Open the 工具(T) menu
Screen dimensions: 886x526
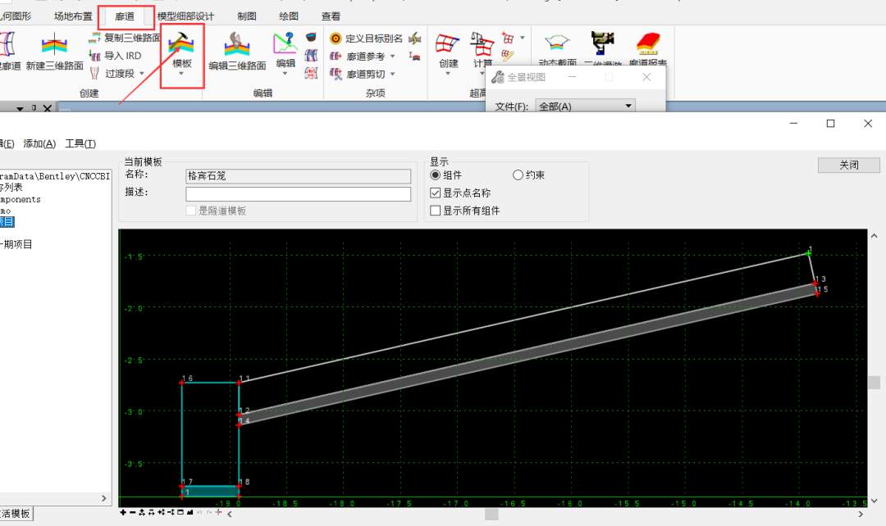pos(78,143)
